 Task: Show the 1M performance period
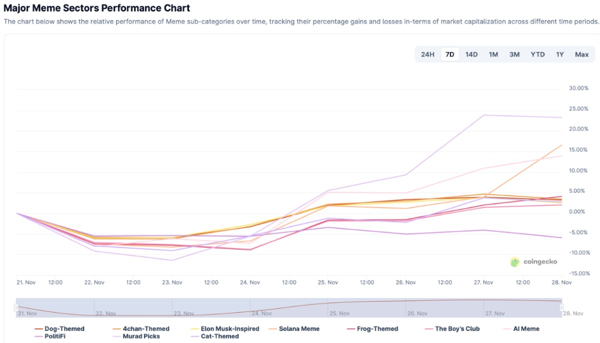tap(493, 54)
